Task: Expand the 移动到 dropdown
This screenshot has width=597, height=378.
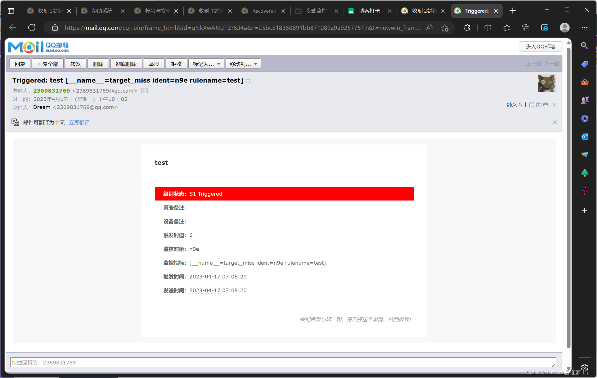Action: 243,64
